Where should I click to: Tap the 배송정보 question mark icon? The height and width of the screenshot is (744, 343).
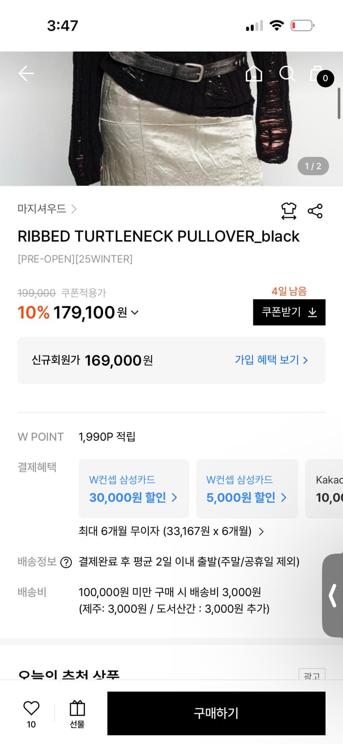pos(66,562)
